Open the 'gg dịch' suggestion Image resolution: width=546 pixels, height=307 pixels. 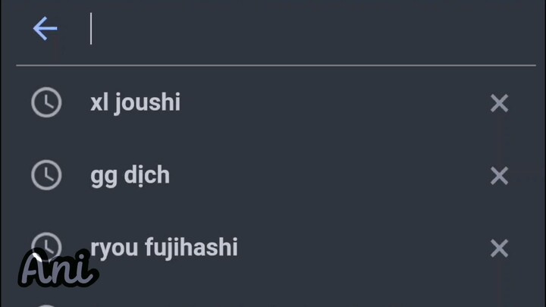tap(130, 176)
